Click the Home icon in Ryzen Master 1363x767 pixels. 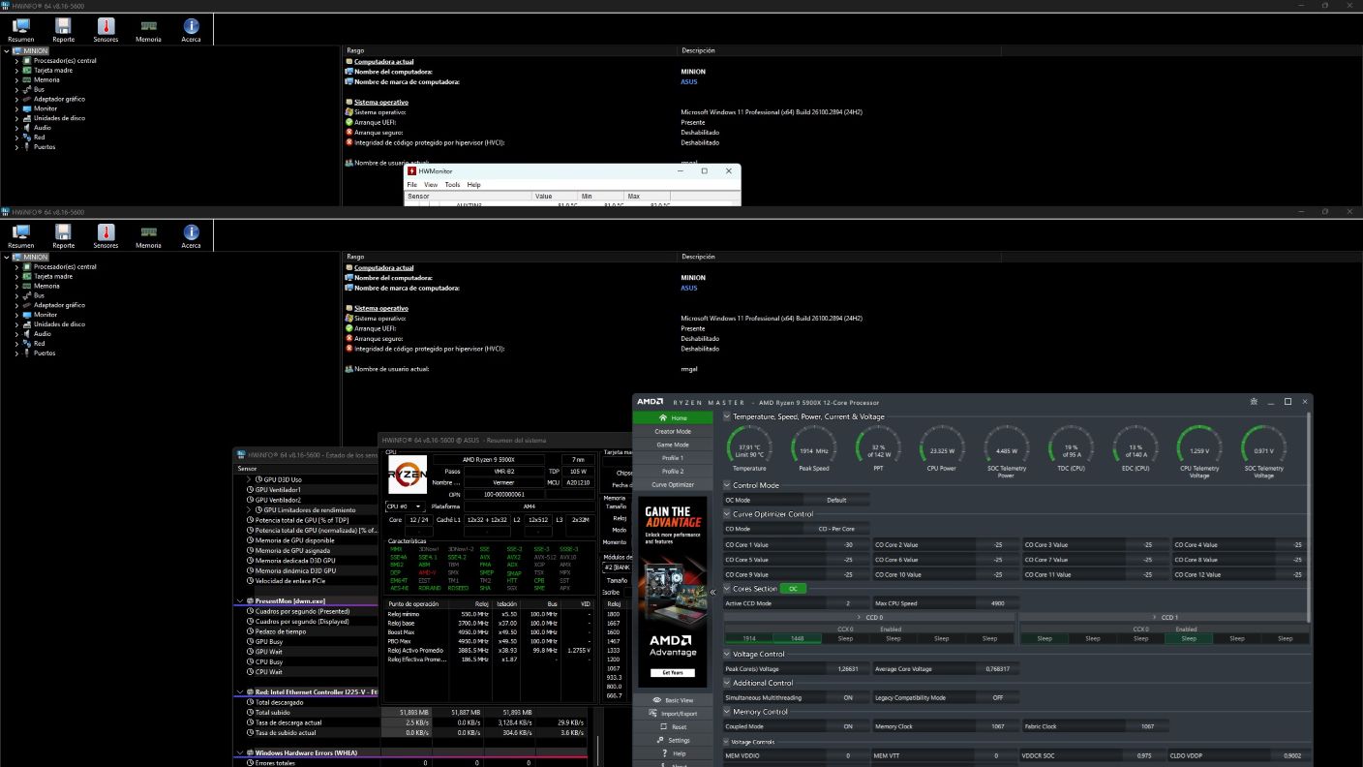point(662,417)
